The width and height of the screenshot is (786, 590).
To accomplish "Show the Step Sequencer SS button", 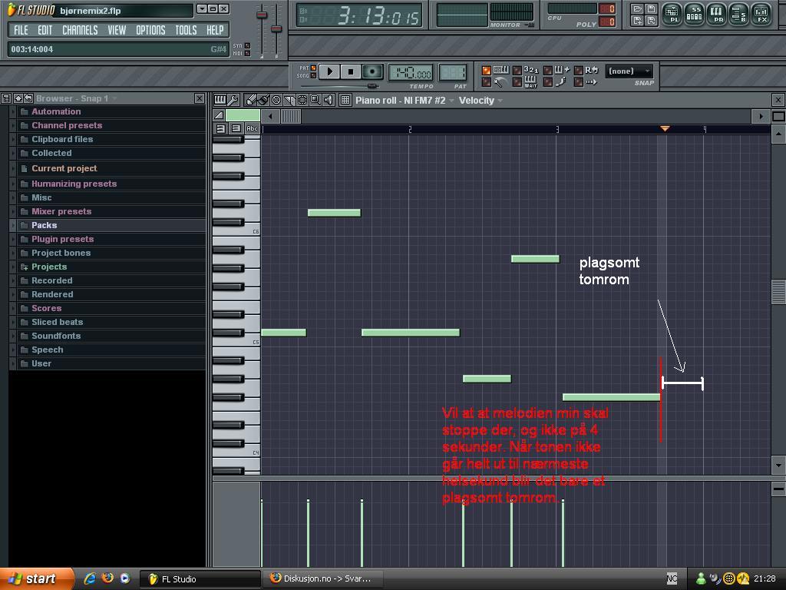I will point(694,14).
